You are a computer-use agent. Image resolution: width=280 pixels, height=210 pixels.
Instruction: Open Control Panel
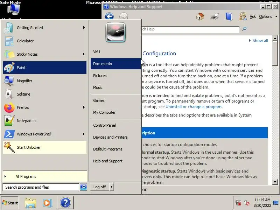click(x=115, y=125)
